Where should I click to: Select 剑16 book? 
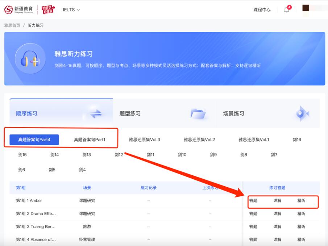pyautogui.click(x=296, y=139)
